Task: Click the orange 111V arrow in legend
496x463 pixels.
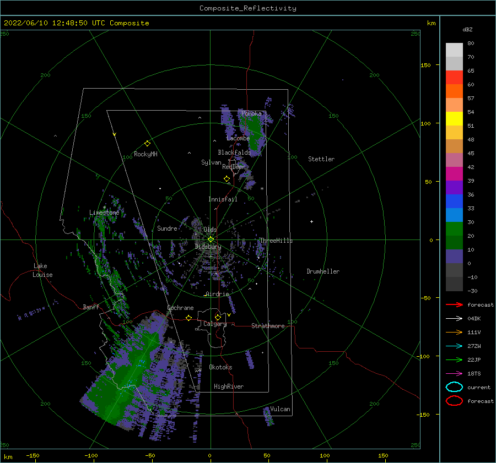Action: pos(454,332)
